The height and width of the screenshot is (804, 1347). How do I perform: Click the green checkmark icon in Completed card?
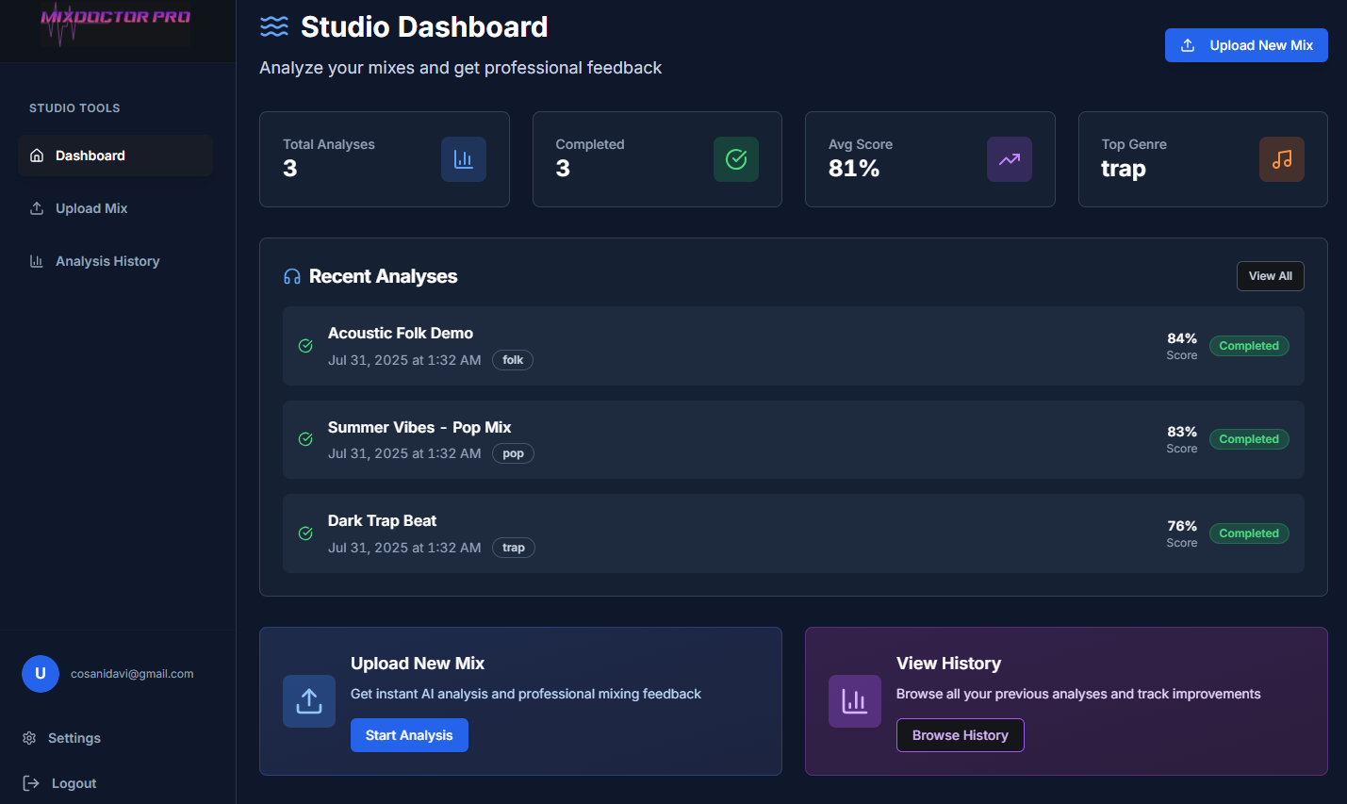click(x=736, y=159)
